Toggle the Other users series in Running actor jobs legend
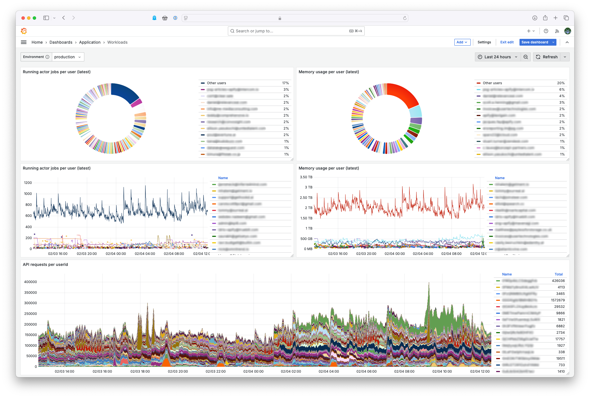The image size is (590, 398). coord(217,83)
